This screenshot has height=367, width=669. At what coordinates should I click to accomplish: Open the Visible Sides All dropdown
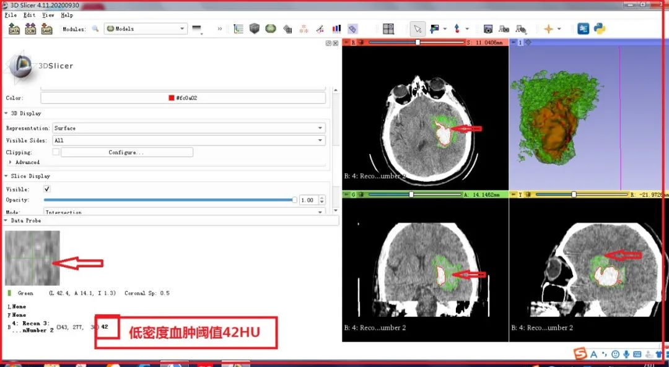tap(189, 140)
